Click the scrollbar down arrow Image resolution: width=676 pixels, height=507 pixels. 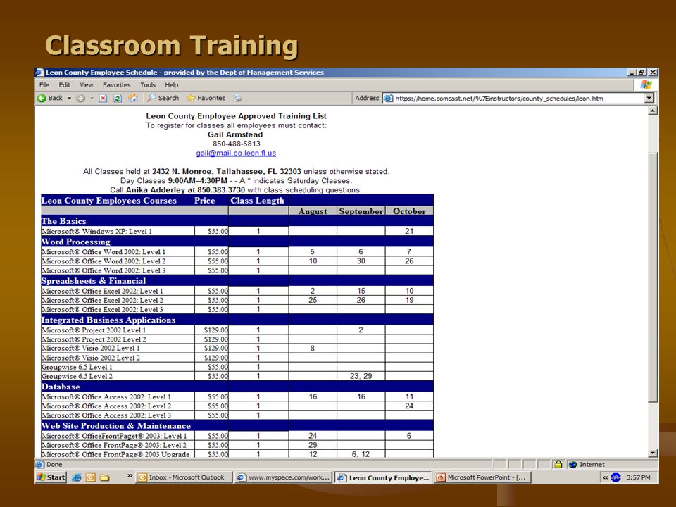point(653,453)
